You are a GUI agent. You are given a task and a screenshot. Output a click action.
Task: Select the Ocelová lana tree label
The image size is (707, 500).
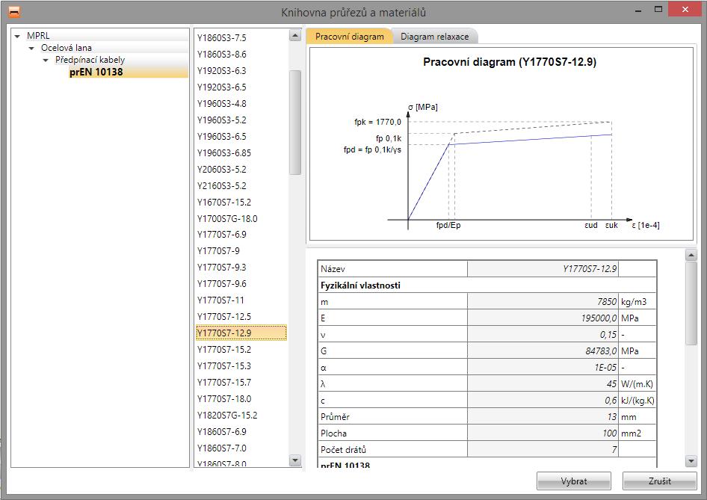[67, 48]
